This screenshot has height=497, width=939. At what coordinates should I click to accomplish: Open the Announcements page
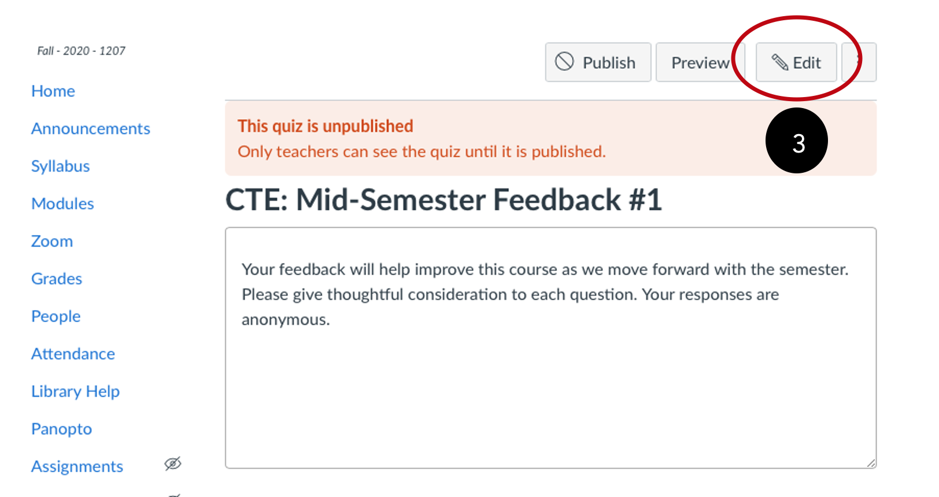(91, 128)
